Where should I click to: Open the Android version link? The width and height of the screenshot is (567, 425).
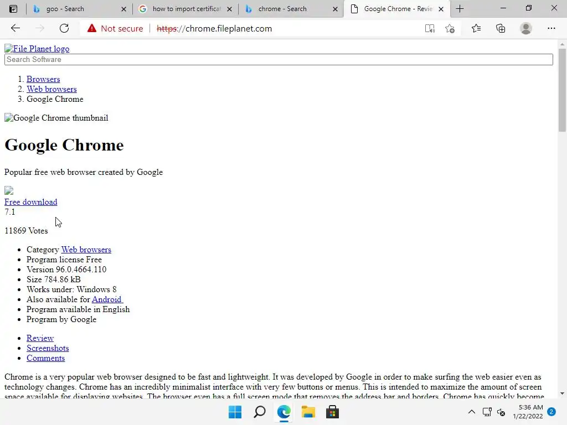[107, 299]
